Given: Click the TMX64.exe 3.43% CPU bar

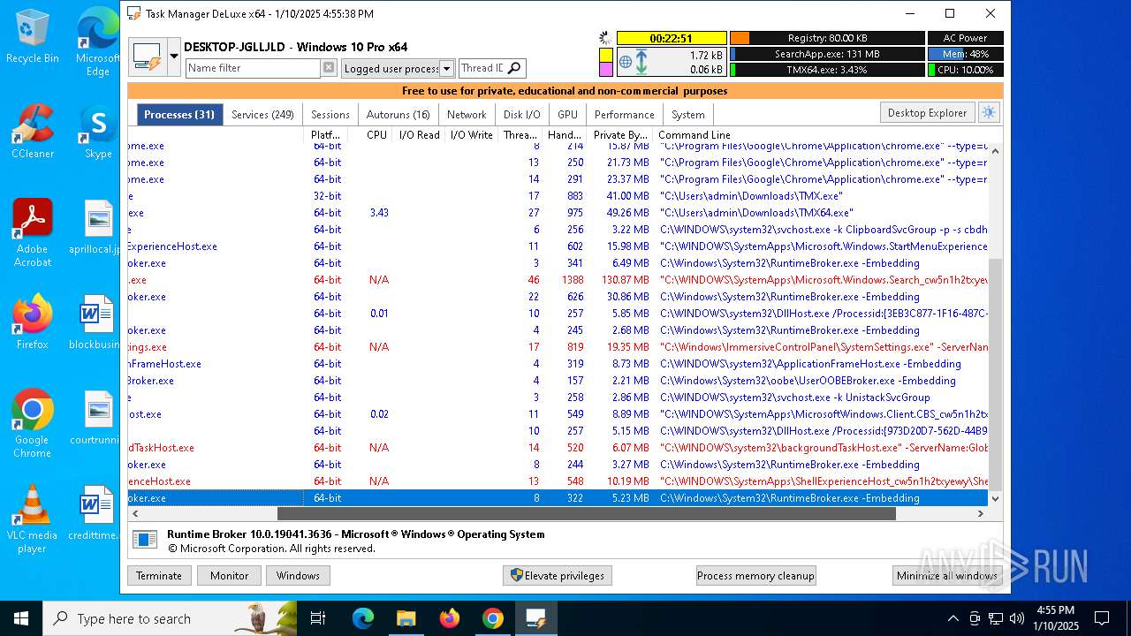Looking at the screenshot, I should (827, 70).
